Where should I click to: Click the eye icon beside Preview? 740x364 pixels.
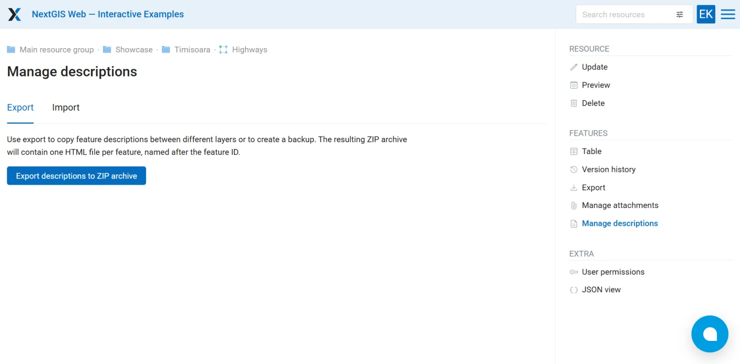click(x=574, y=85)
